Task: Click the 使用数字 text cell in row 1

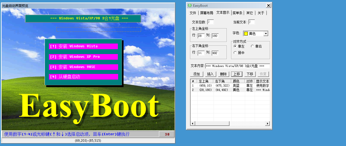Action: [262, 86]
